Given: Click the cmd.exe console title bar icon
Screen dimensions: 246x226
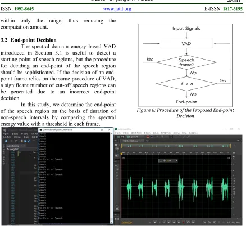Looking at the screenshot, I should click(x=41, y=130).
